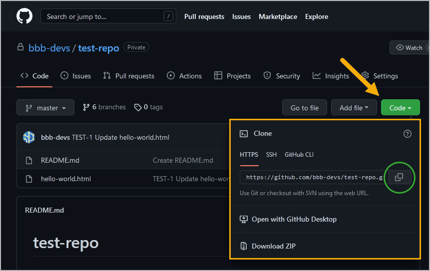Open Issues in top navigation
The width and height of the screenshot is (430, 271).
point(241,16)
